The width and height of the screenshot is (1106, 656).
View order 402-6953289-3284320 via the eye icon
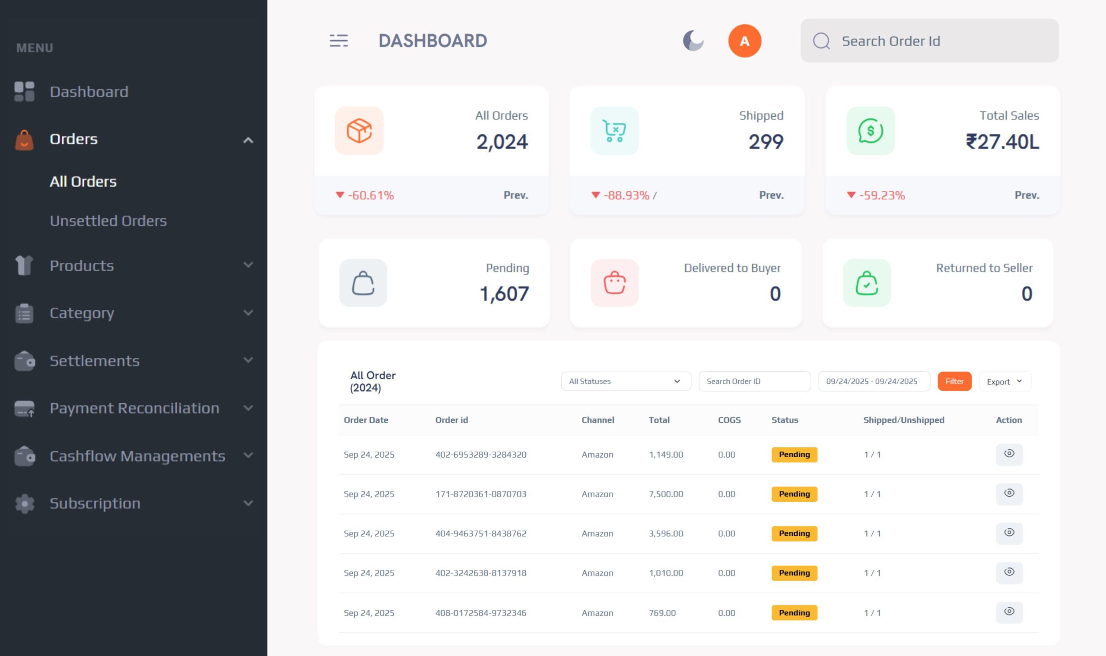point(1009,454)
